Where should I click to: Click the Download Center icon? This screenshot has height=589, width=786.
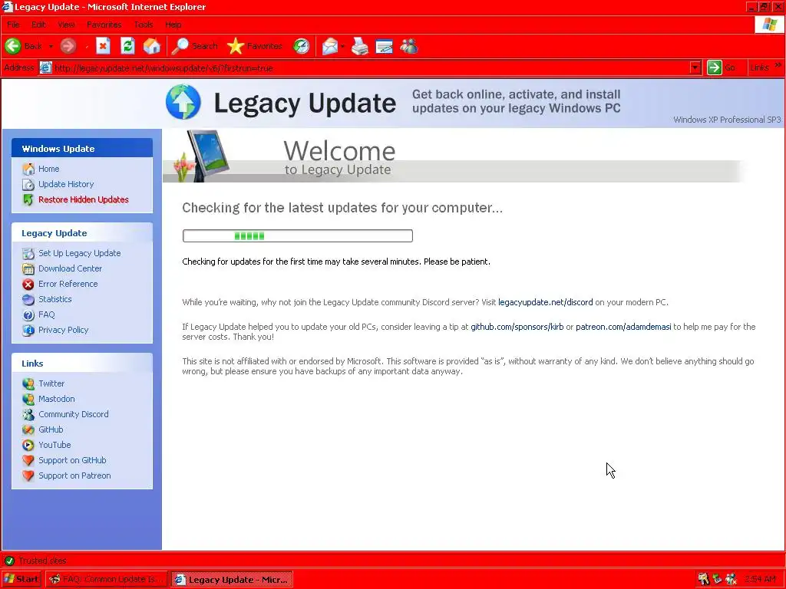tap(28, 269)
